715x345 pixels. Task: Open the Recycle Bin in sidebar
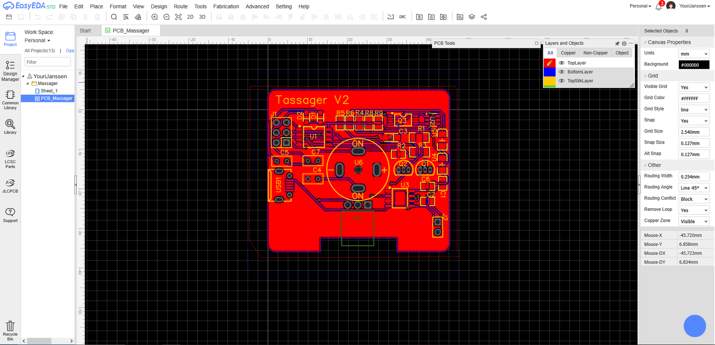tap(10, 330)
